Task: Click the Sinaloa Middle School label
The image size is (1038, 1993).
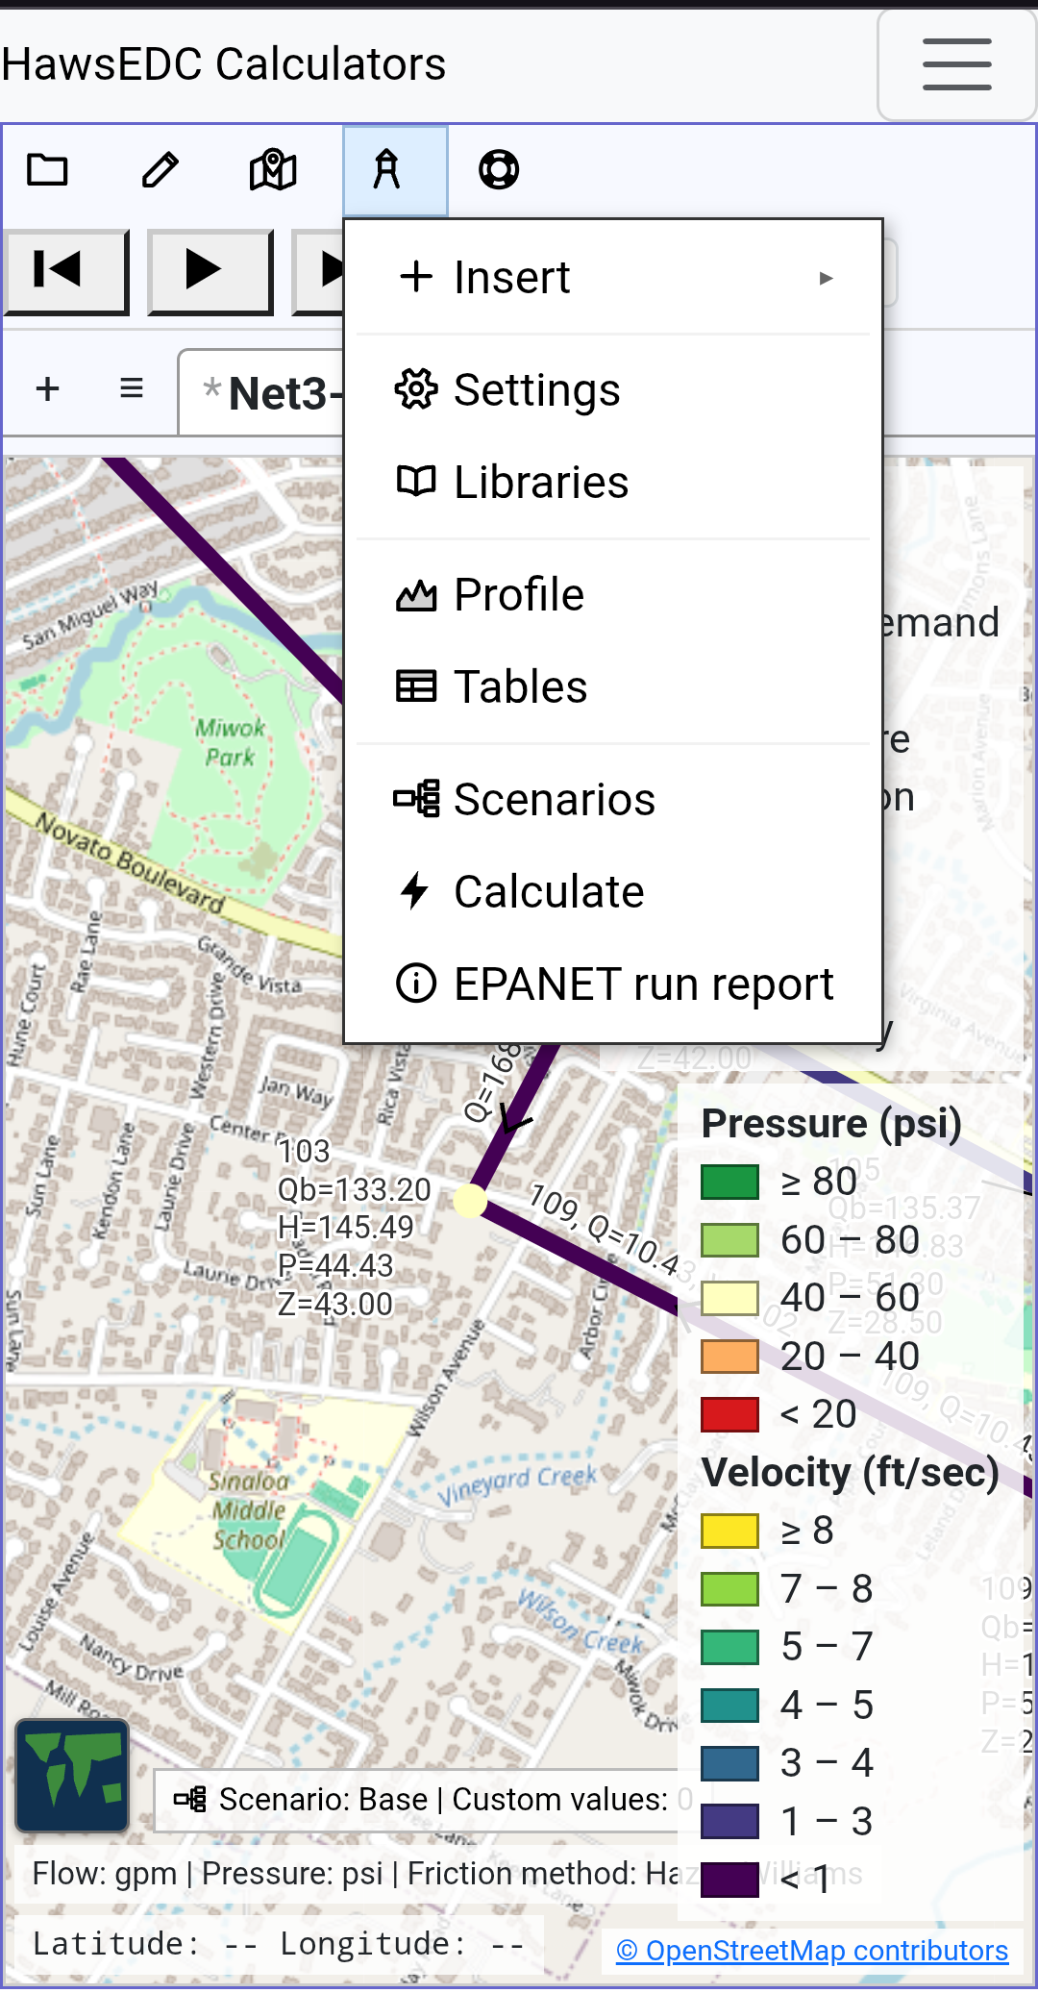Action: [249, 1510]
